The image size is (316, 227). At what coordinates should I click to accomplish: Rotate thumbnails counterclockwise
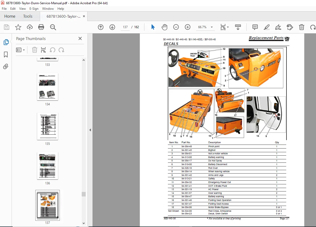52,50
